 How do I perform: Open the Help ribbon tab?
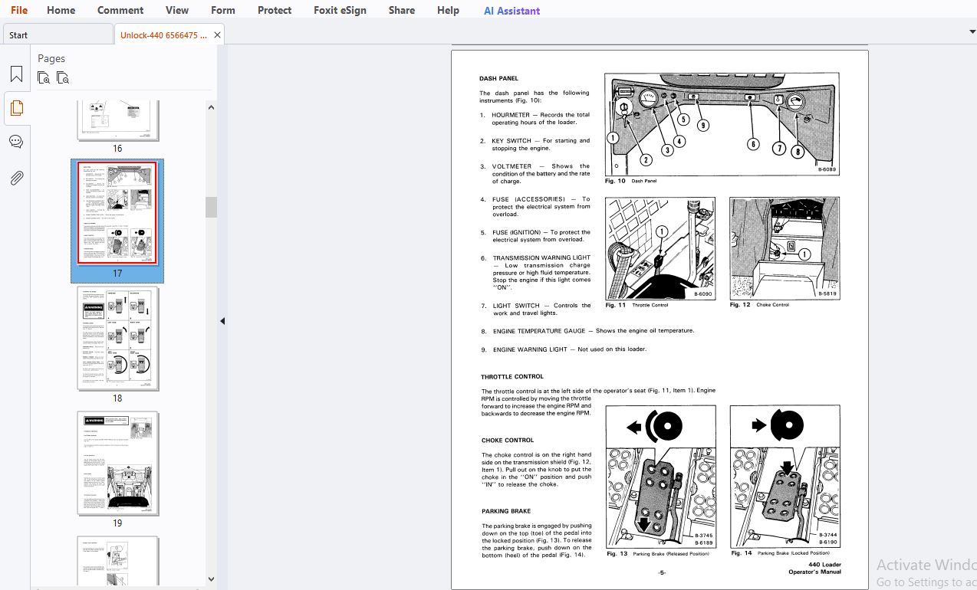(x=448, y=10)
